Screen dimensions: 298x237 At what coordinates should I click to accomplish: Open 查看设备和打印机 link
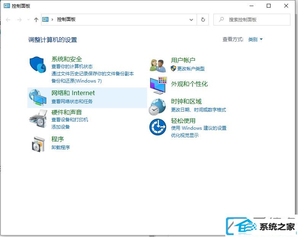(x=70, y=119)
